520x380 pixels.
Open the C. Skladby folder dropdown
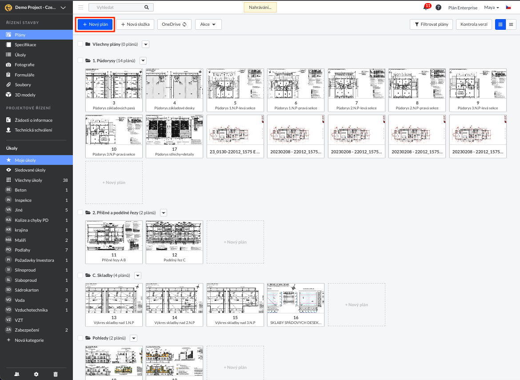click(138, 276)
